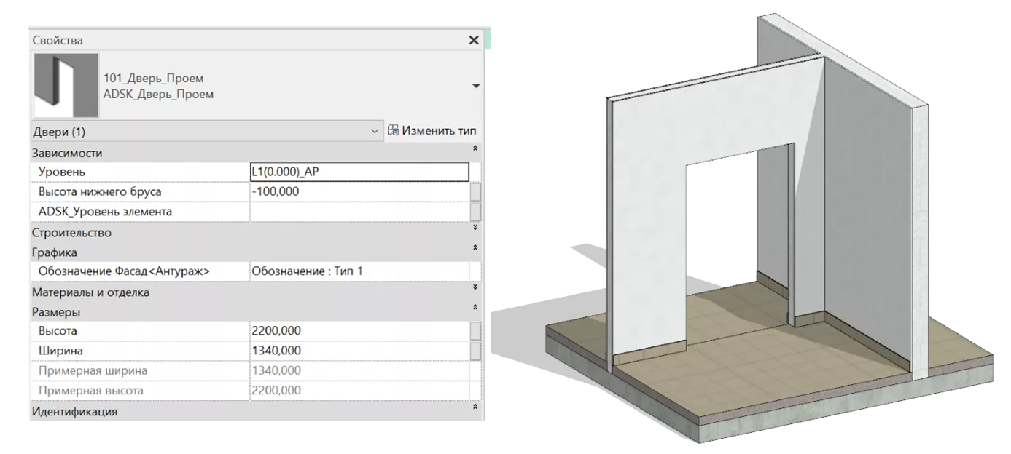Open the door type selector dropdown arrow

[x=476, y=87]
